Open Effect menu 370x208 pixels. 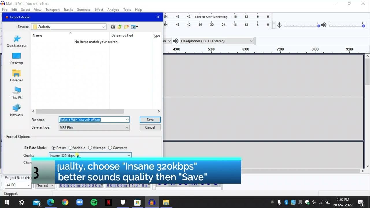(99, 10)
